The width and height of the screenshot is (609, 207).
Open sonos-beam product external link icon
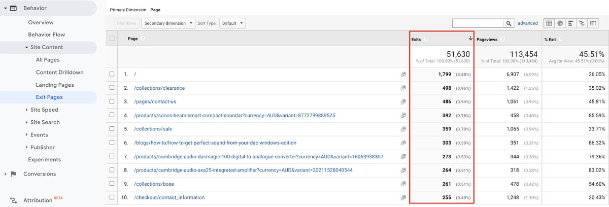point(403,115)
